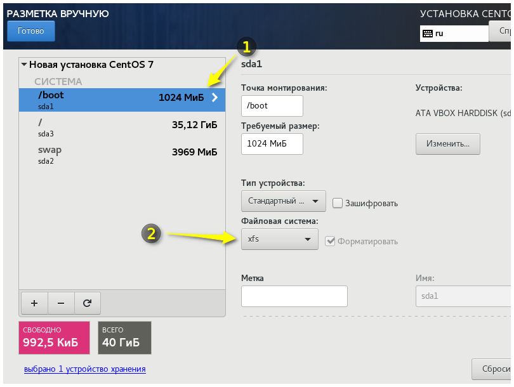Click the Имя field containing sda1
Screen dimensions: 514x387
click(463, 296)
